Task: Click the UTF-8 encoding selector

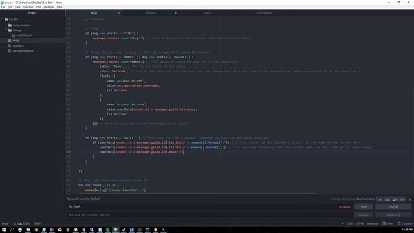Action: [360, 223]
